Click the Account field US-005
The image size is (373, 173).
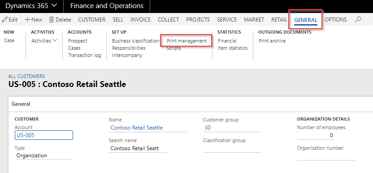[x=44, y=135]
